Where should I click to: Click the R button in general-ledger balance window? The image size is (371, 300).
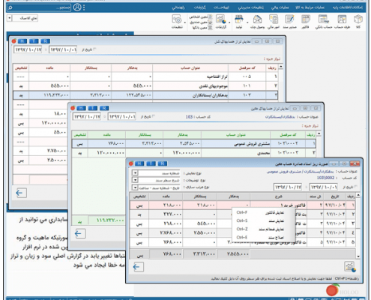pyautogui.click(x=46, y=41)
